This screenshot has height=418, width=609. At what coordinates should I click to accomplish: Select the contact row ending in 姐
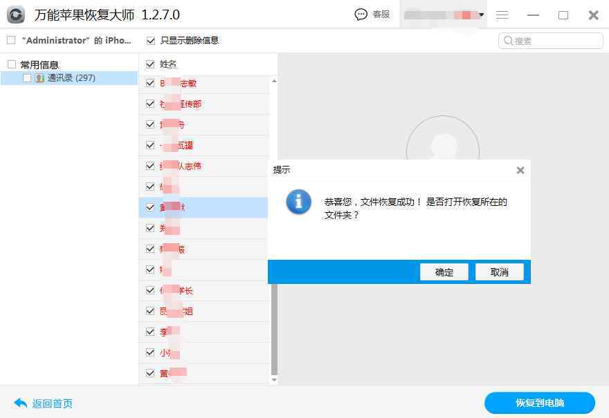[204, 311]
